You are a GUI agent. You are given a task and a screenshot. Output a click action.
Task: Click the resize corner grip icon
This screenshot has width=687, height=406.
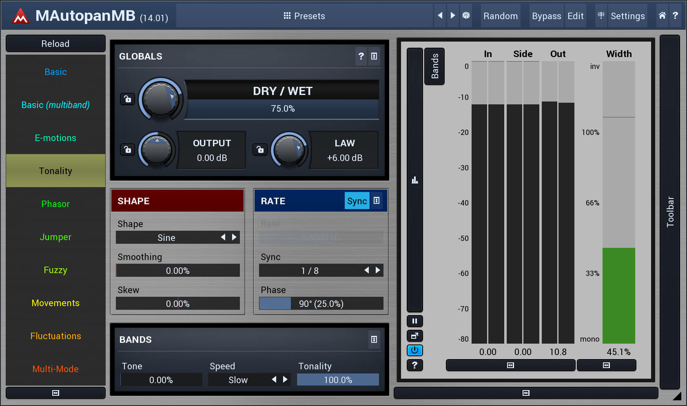point(677,396)
